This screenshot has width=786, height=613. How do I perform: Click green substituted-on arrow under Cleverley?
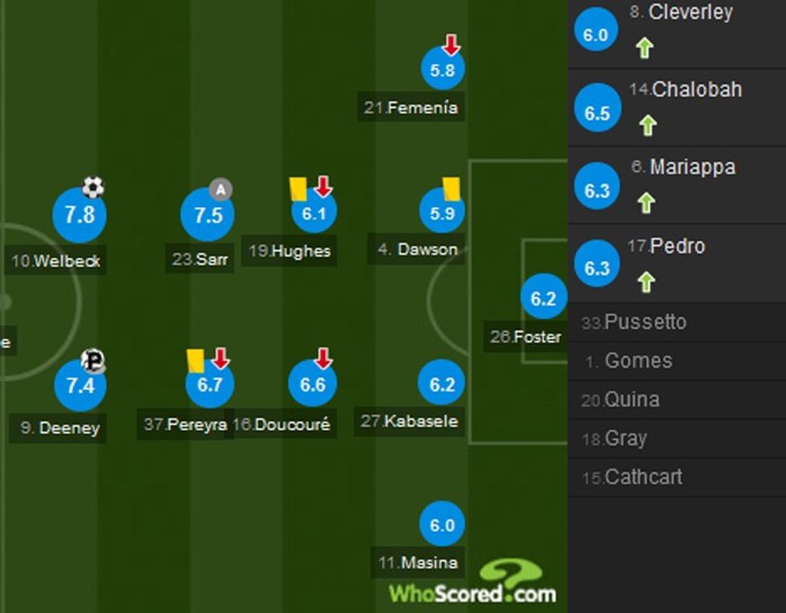(x=644, y=48)
